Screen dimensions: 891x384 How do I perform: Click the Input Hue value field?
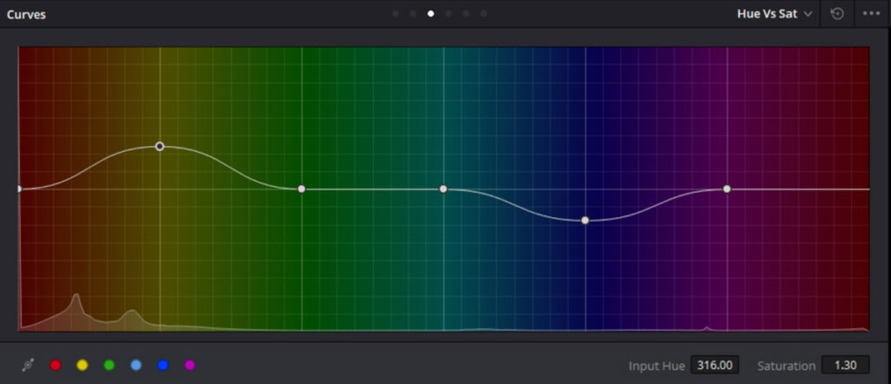coord(715,365)
